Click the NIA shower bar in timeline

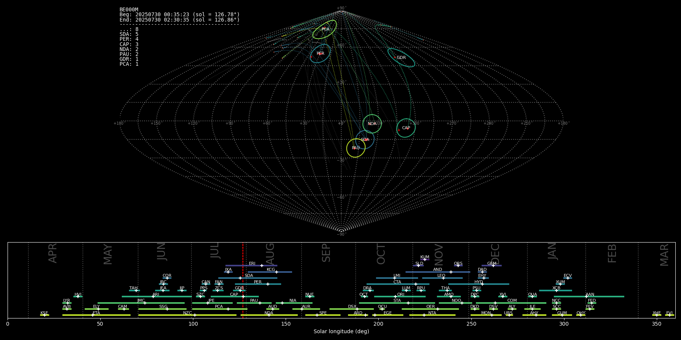[294, 303]
